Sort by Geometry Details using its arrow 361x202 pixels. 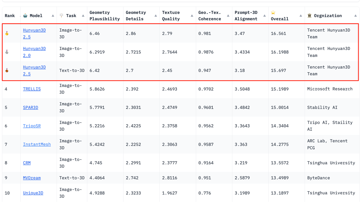click(156, 16)
